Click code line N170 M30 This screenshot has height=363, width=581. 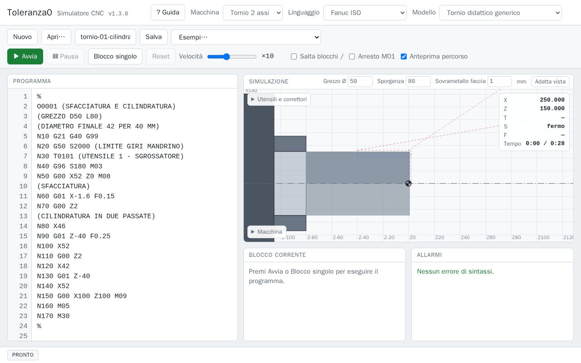pos(53,316)
